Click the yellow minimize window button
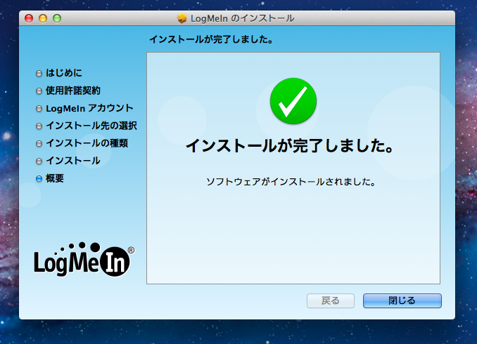 coord(43,18)
